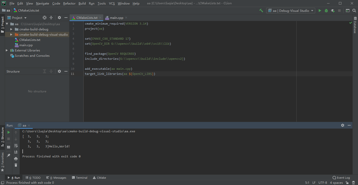Pin the Run tool window tab
Image resolution: width=358 pixels, height=185 pixels.
[8, 155]
